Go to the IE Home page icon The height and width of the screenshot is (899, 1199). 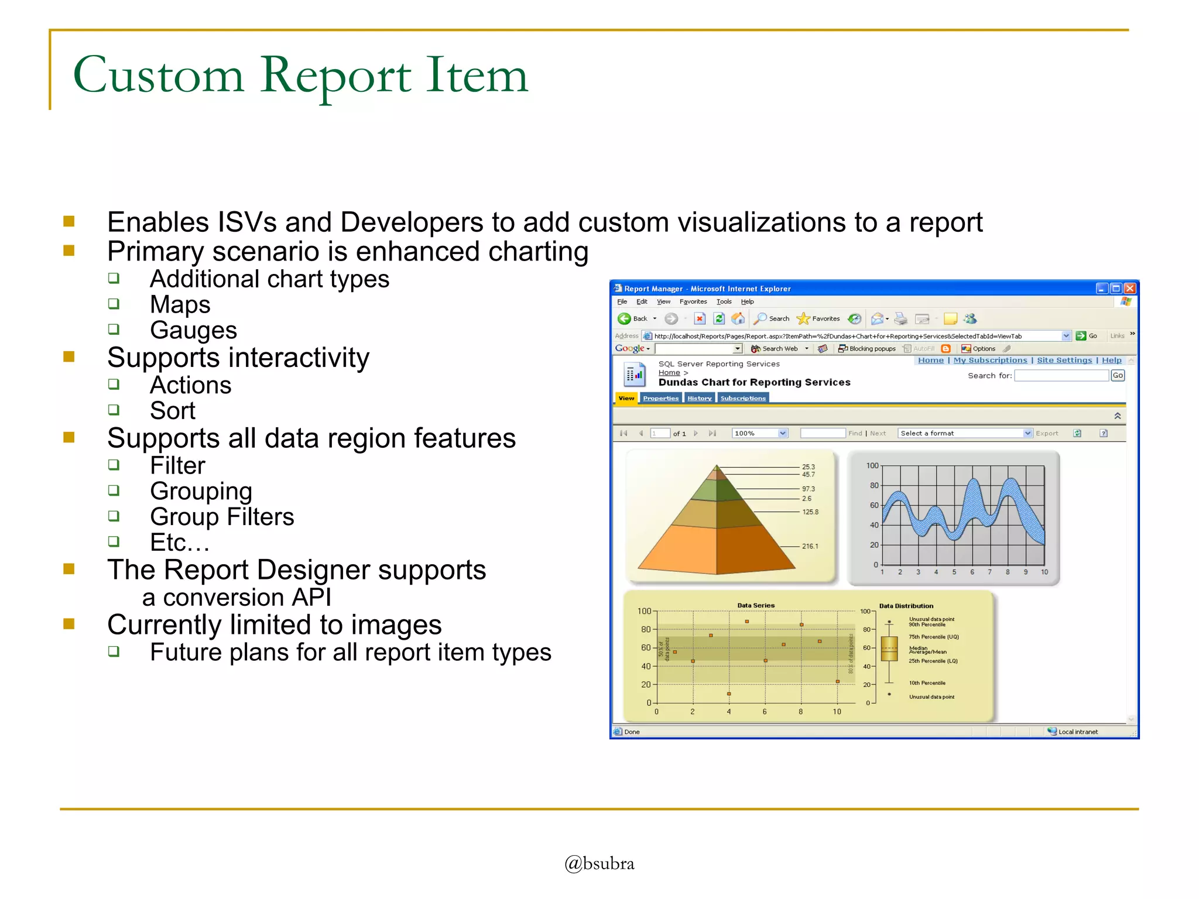pos(738,319)
